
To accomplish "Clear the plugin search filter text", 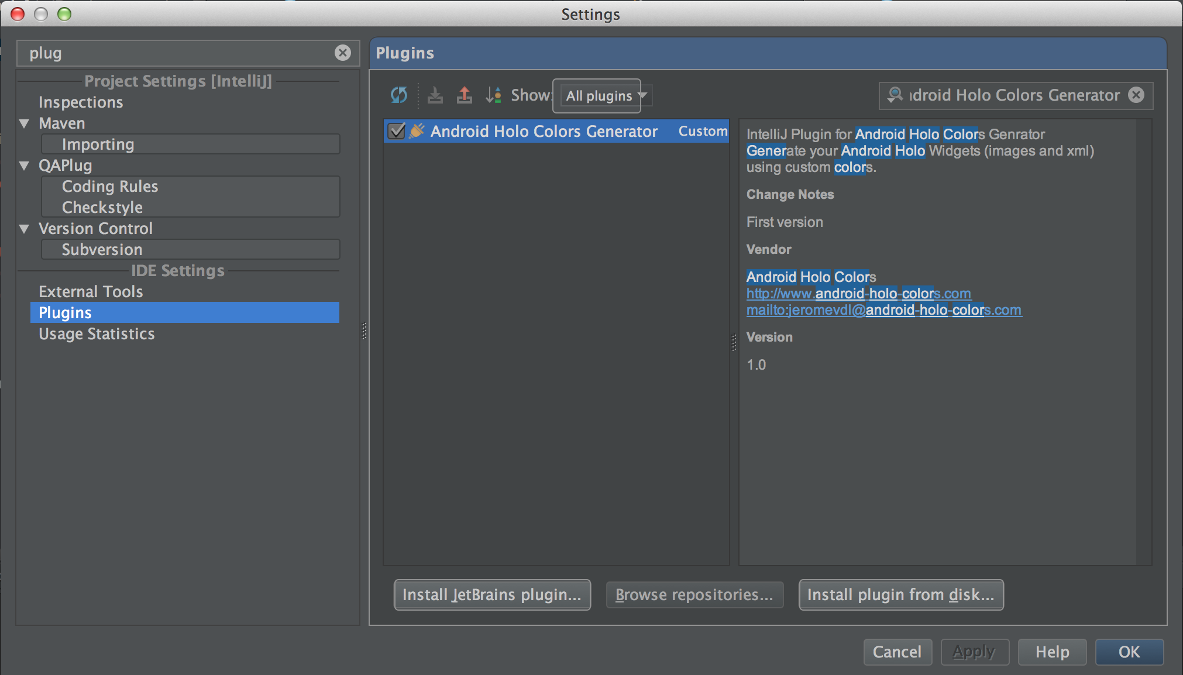I will pyautogui.click(x=1136, y=95).
